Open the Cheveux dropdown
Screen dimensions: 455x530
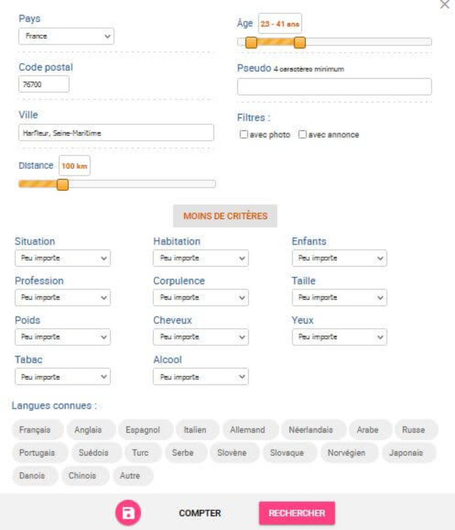click(200, 337)
